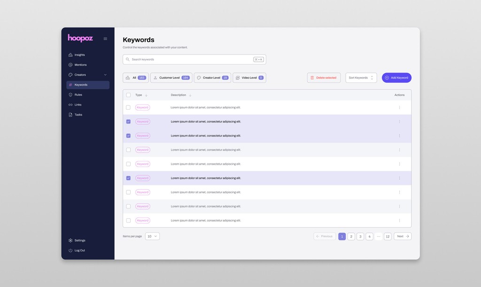Open the items per page dropdown
This screenshot has width=481, height=287.
click(x=152, y=236)
